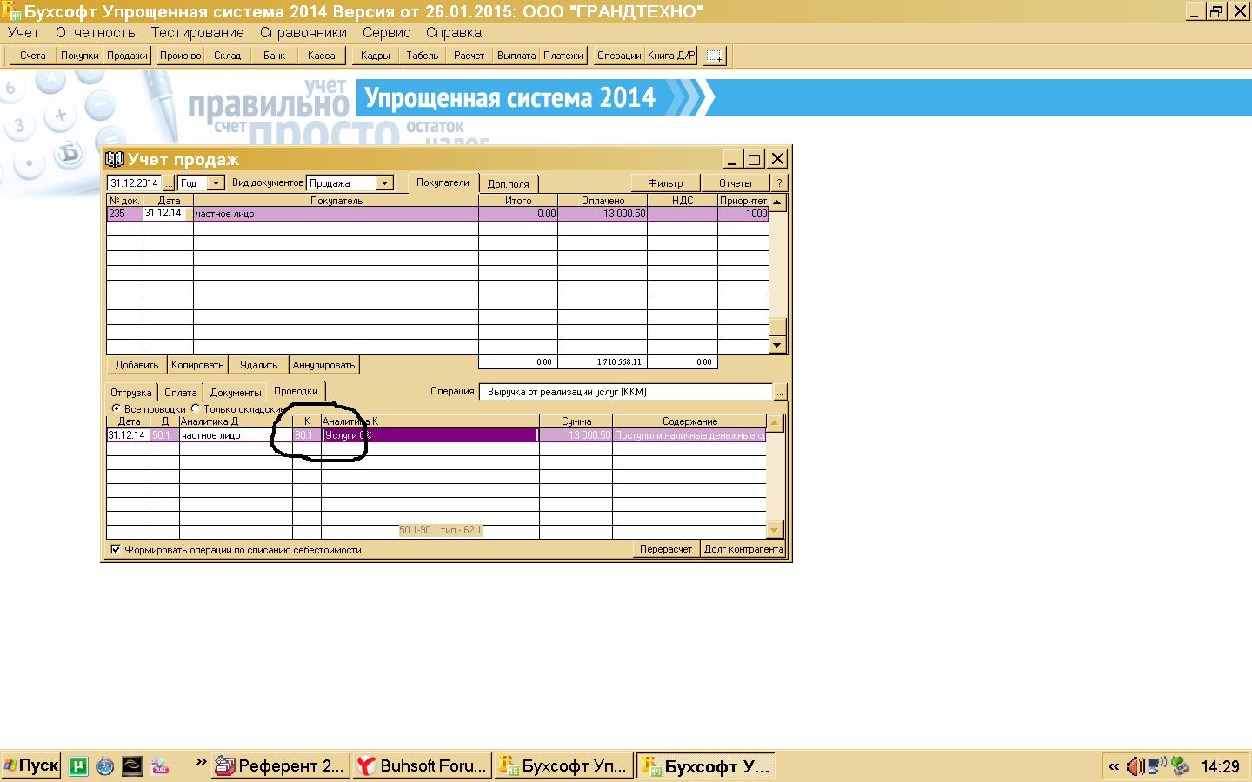Select the Только складские radio button
Screen dimensions: 1252x782
pos(196,408)
